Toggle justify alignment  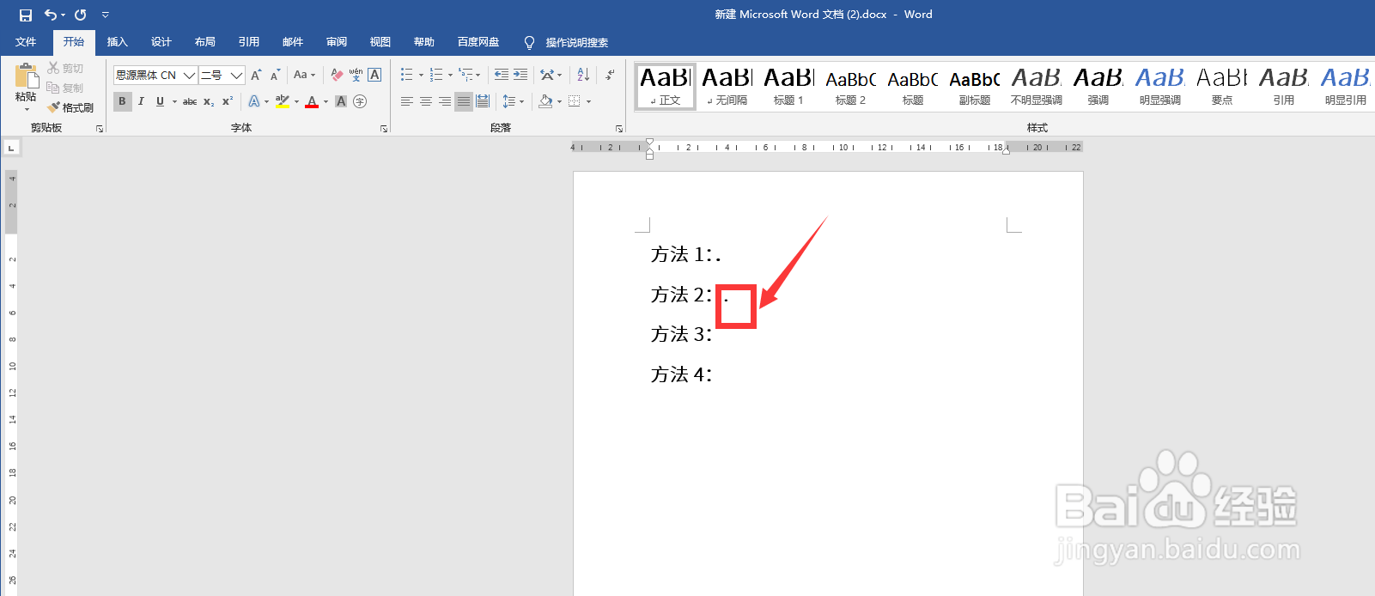click(464, 101)
